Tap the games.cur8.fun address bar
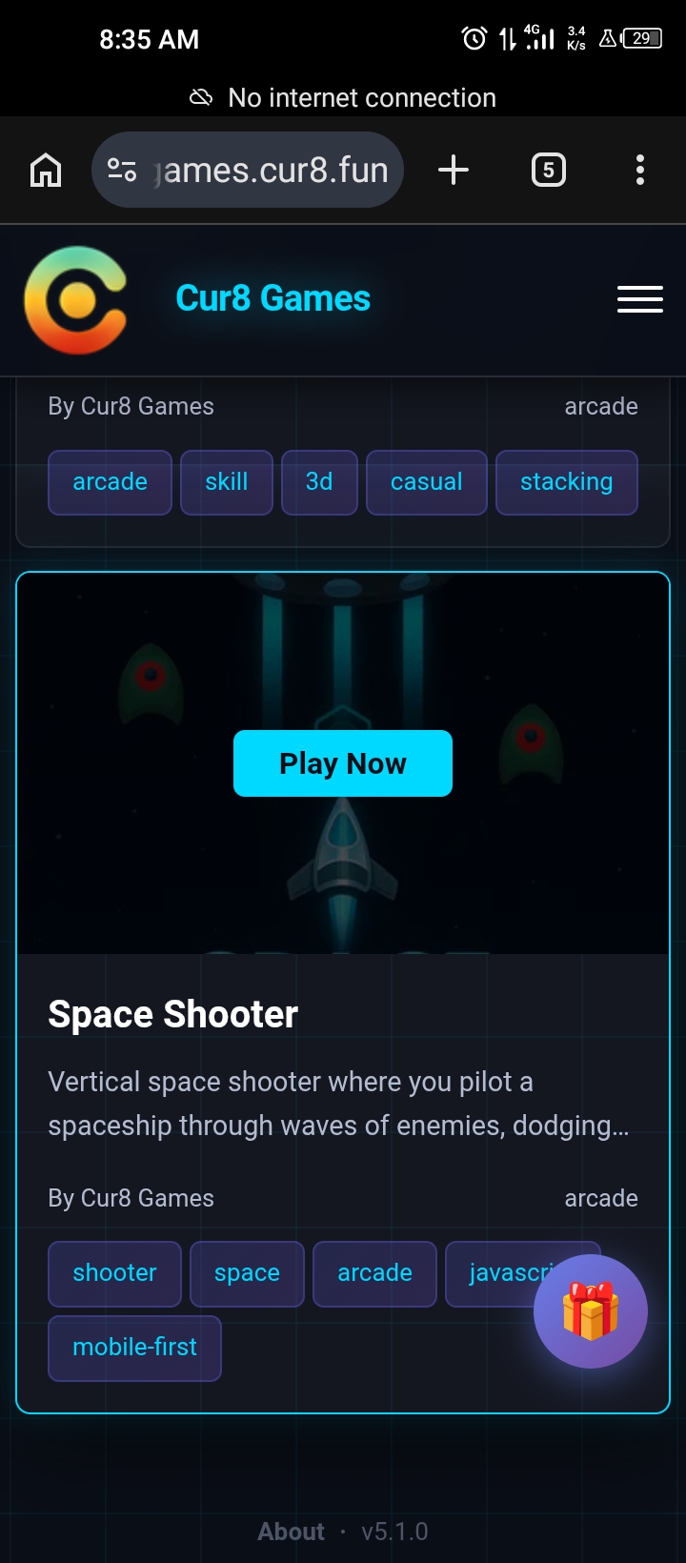The width and height of the screenshot is (686, 1563). (x=248, y=170)
